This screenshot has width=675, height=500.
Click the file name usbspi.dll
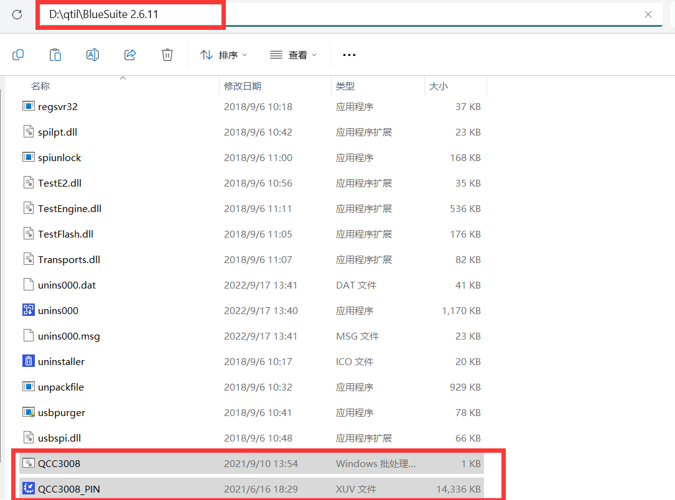pyautogui.click(x=59, y=438)
